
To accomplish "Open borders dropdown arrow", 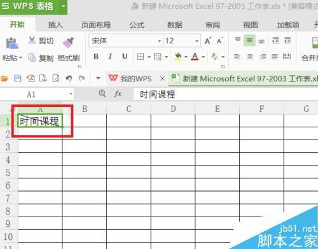I will pyautogui.click(x=149, y=57).
